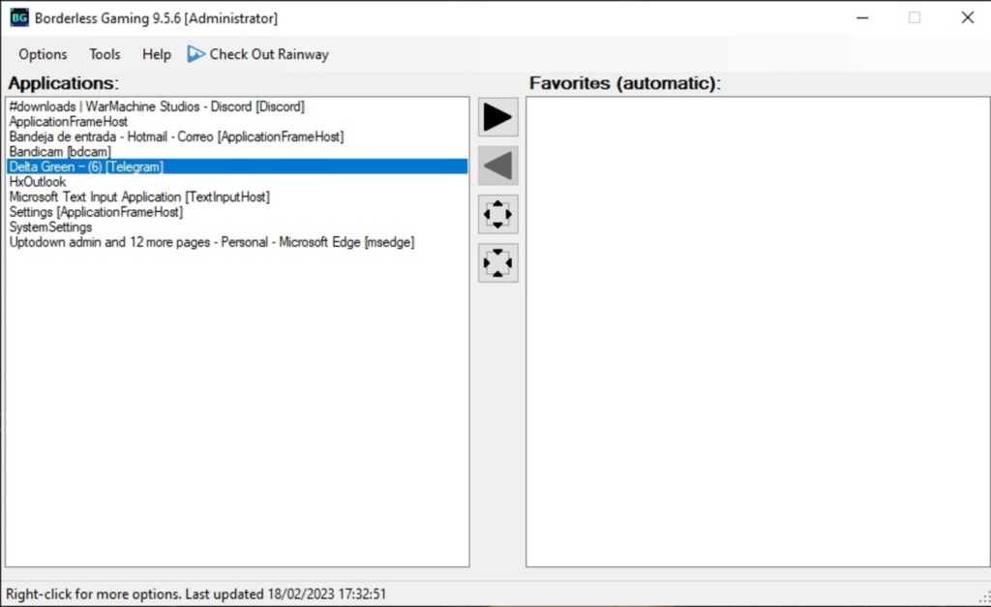Select the Microsoft Edge Uptodown entry

[x=210, y=242]
